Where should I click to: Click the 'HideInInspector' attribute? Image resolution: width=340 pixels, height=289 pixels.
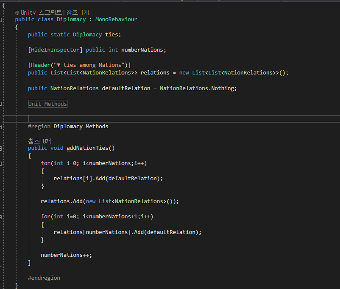pyautogui.click(x=55, y=50)
